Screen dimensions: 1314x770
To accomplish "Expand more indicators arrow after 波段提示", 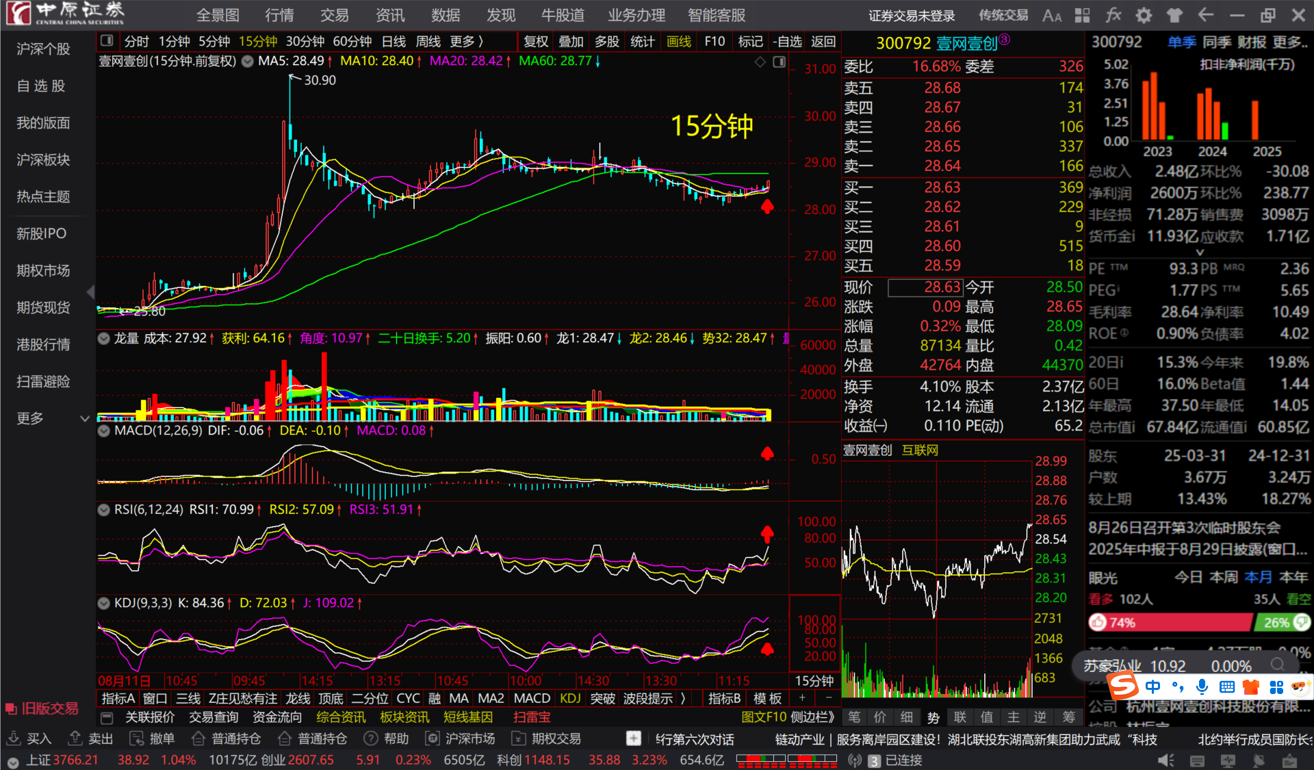I will pyautogui.click(x=683, y=698).
